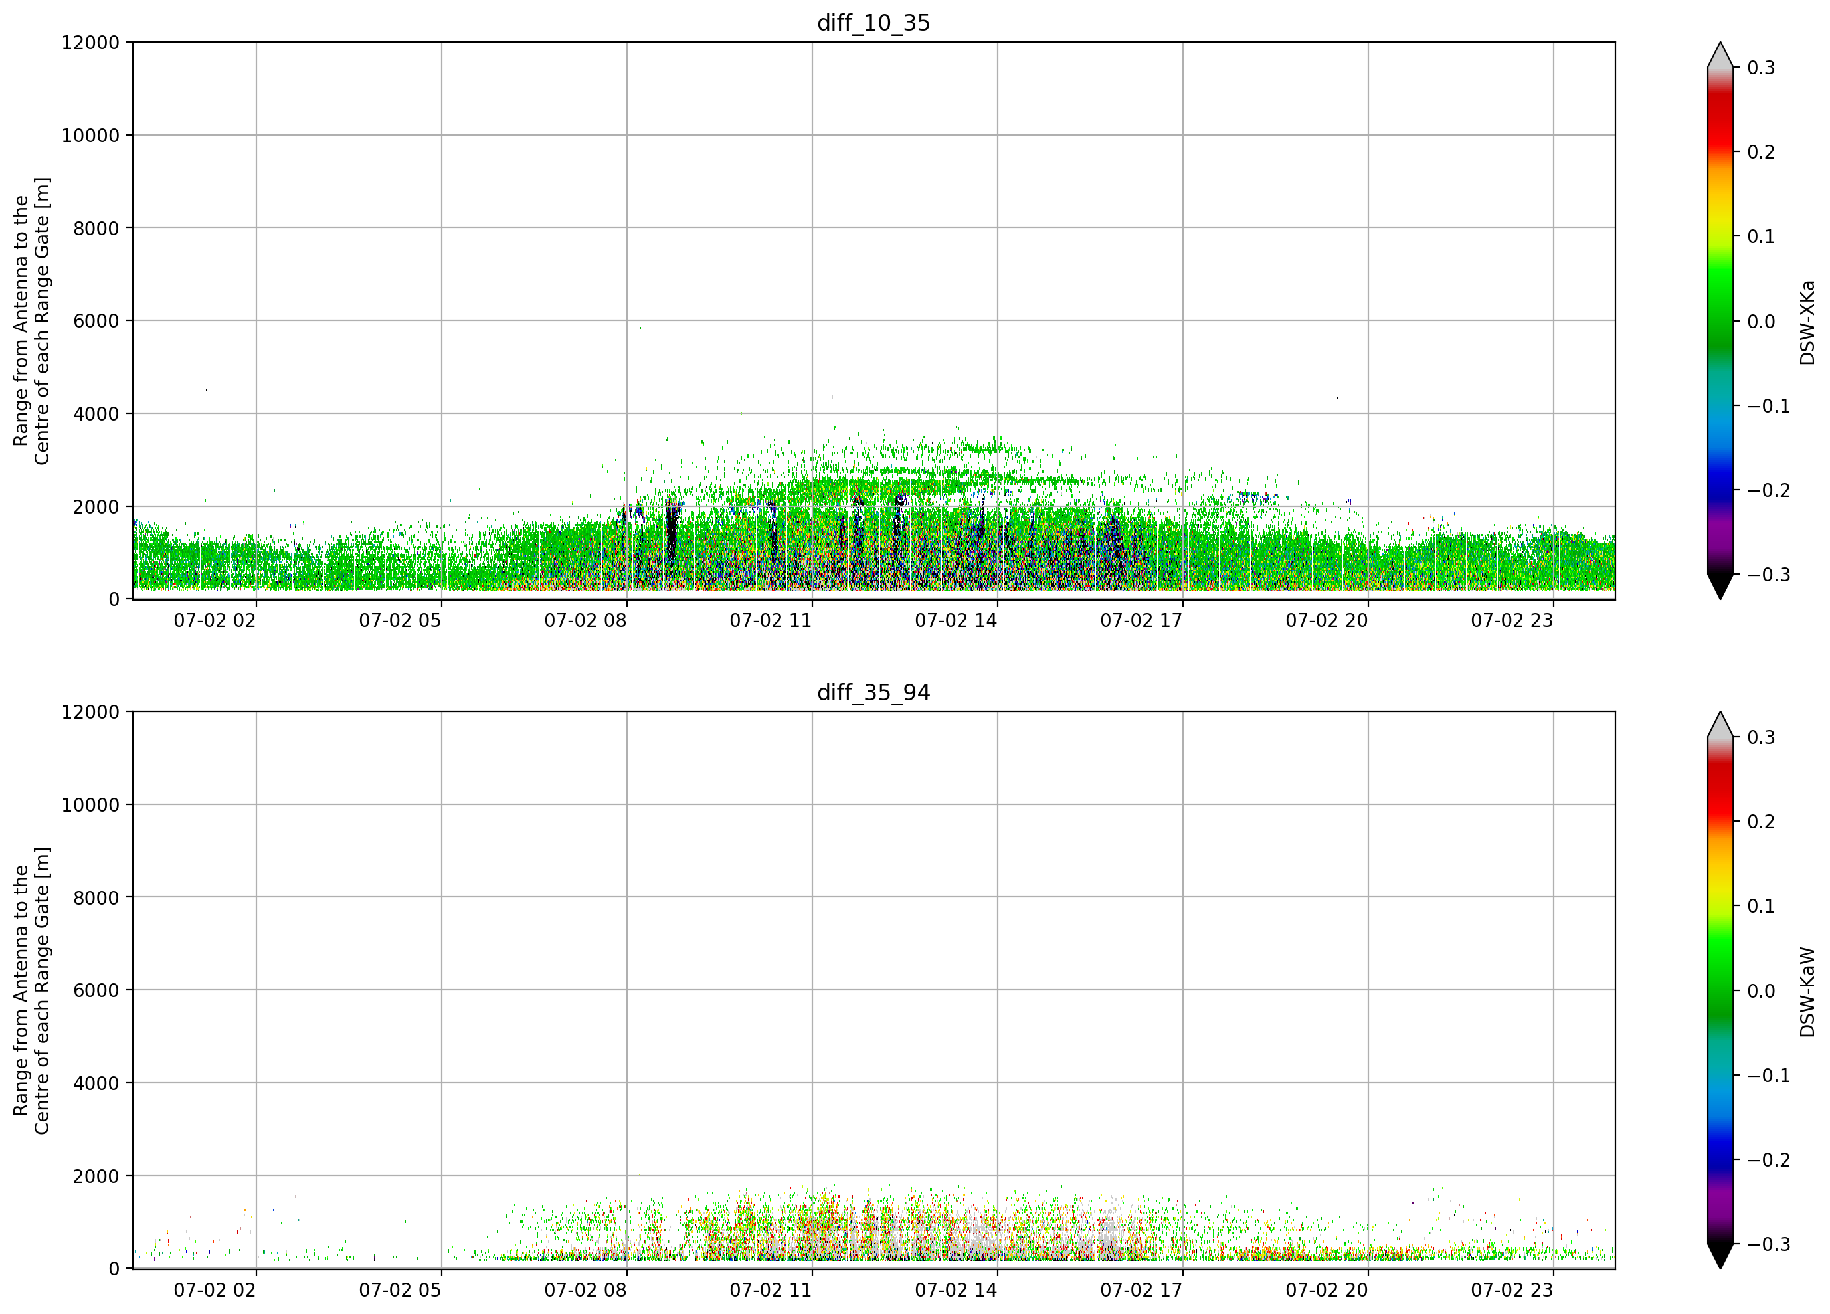Click '07-02 02' x-tick under diff_10_35
This screenshot has height=1314, width=1830.
pos(215,620)
